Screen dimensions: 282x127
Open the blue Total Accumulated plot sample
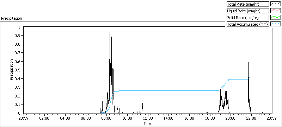click(276, 24)
